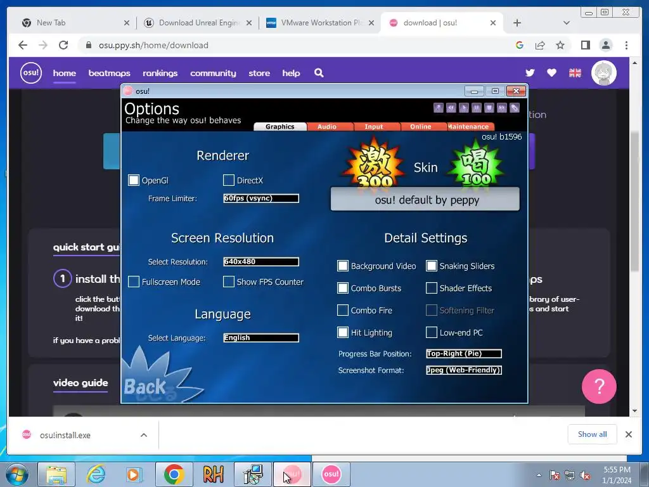Expand options for osu!install.exe download
The width and height of the screenshot is (649, 487).
point(144,435)
